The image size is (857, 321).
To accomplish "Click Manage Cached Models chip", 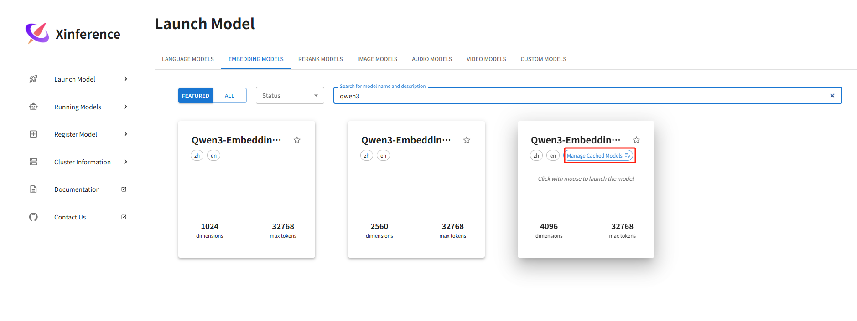I will pyautogui.click(x=598, y=156).
